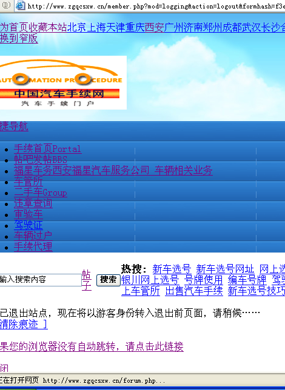Open the 福星车务西安福星汽车服务公司 nav link
This screenshot has height=390, width=285.
[113, 171]
